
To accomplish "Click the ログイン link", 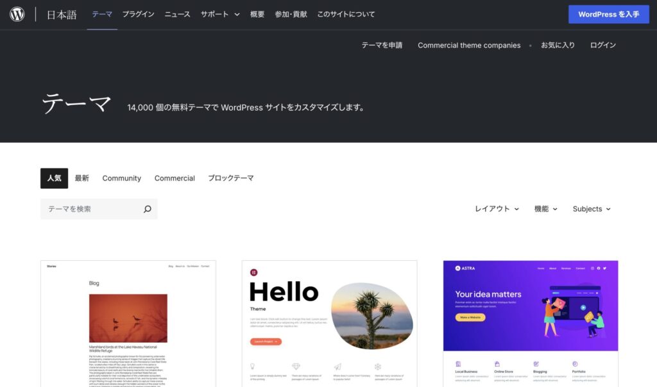I will click(603, 45).
